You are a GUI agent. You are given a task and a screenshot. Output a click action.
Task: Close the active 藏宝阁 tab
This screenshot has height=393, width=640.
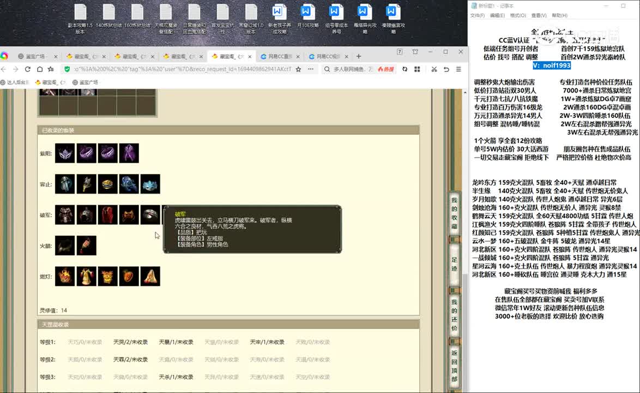249,56
